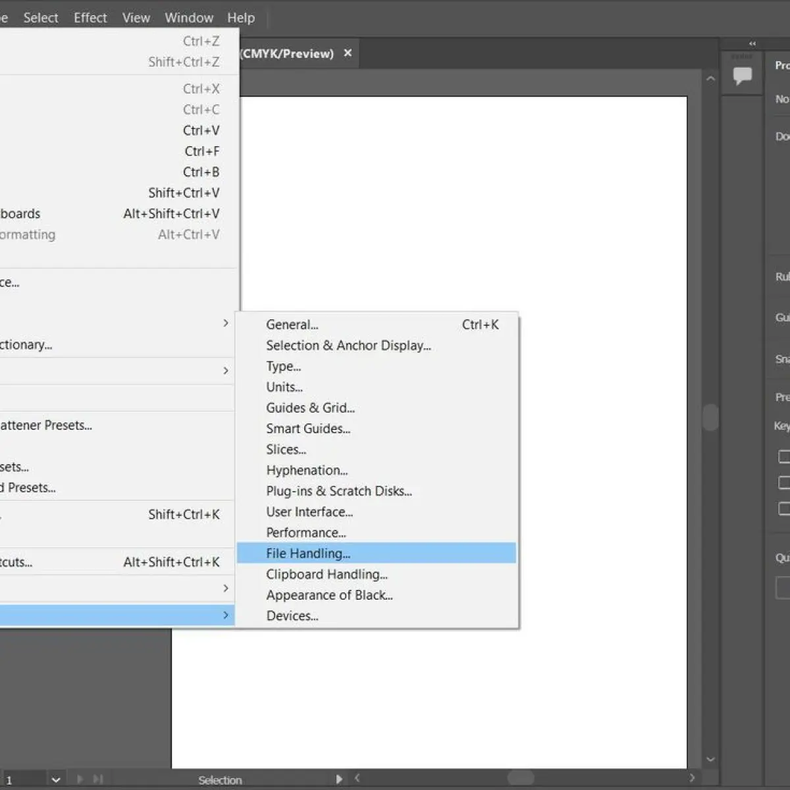Open the Help menu
The height and width of the screenshot is (790, 790).
coord(241,18)
